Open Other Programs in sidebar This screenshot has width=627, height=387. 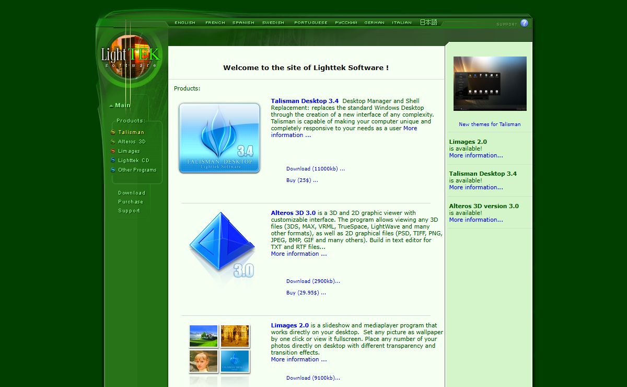(x=137, y=170)
